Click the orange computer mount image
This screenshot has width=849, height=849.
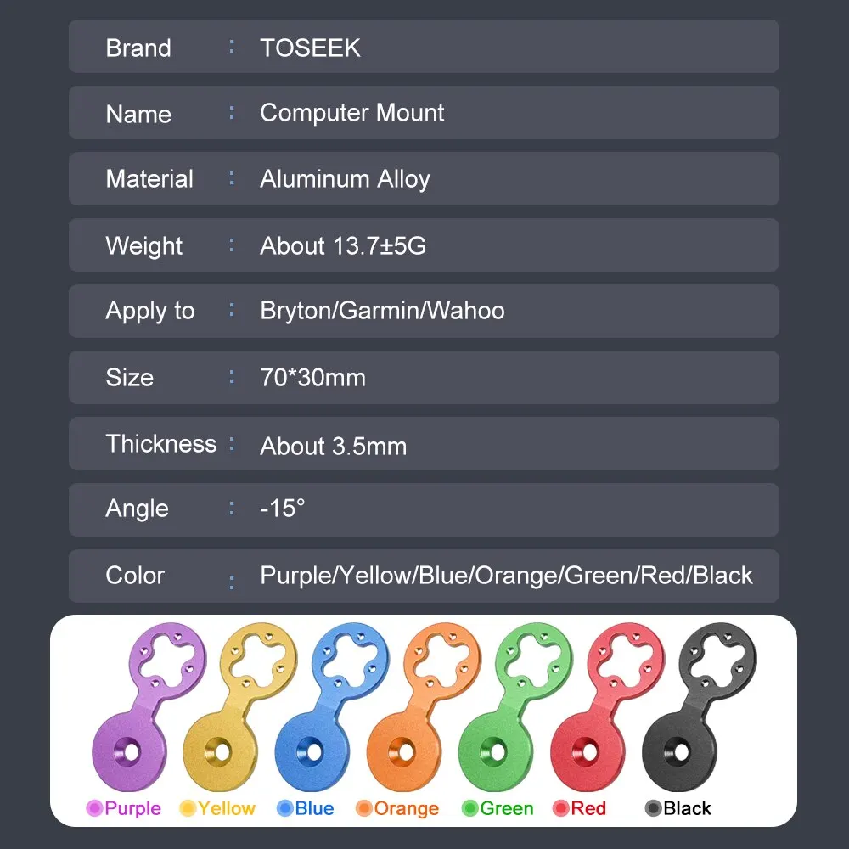424,706
